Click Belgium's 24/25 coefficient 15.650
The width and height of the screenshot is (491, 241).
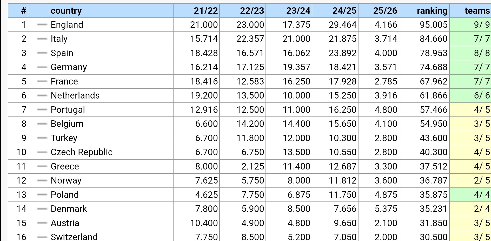pyautogui.click(x=343, y=124)
